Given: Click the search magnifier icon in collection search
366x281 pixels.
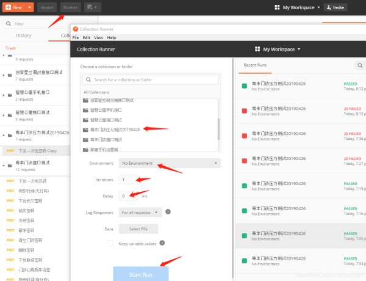Looking at the screenshot, I should (x=88, y=79).
